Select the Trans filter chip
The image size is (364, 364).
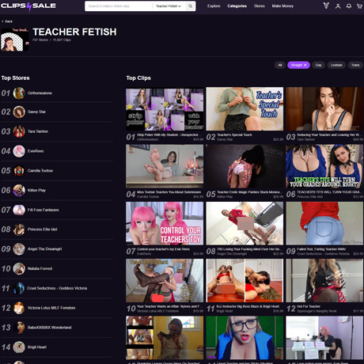pyautogui.click(x=355, y=65)
